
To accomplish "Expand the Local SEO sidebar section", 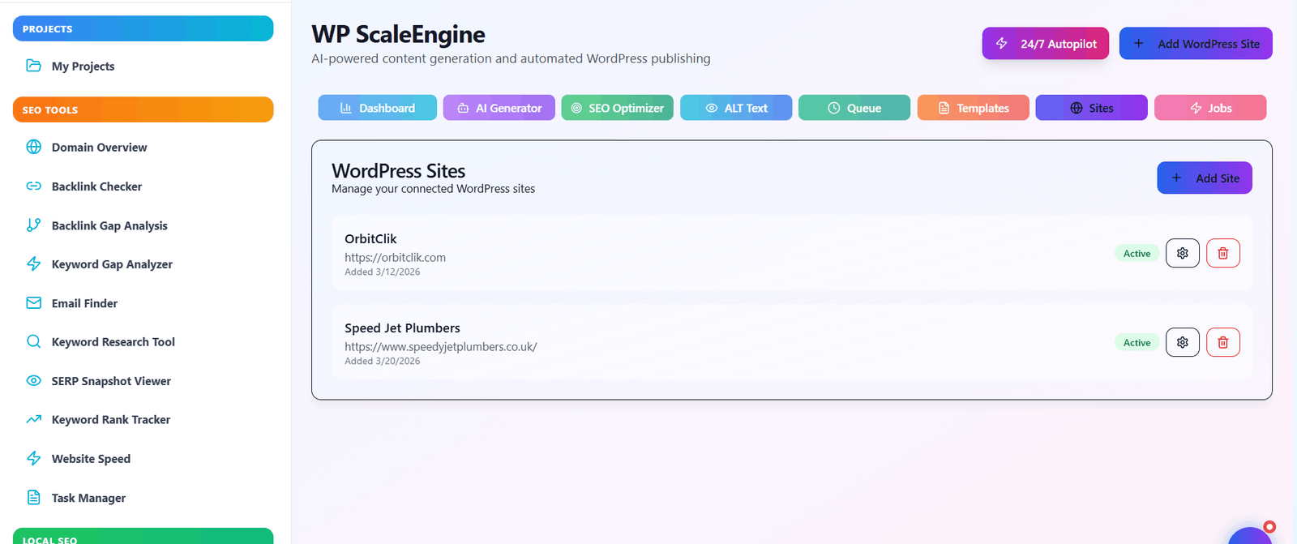I will [143, 537].
